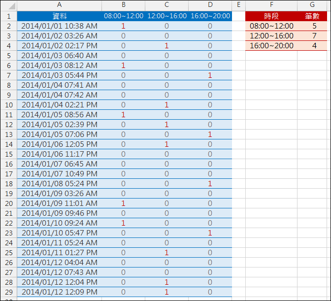Click red 1 in row 4 column C
Screen dimensions: 331x301
[x=166, y=46]
